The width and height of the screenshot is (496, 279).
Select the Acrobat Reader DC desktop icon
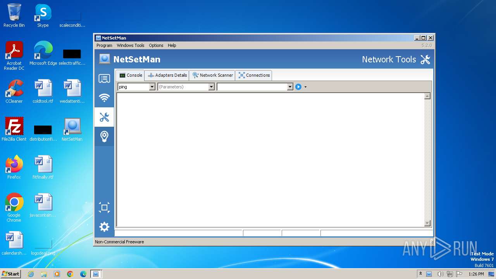tap(14, 56)
